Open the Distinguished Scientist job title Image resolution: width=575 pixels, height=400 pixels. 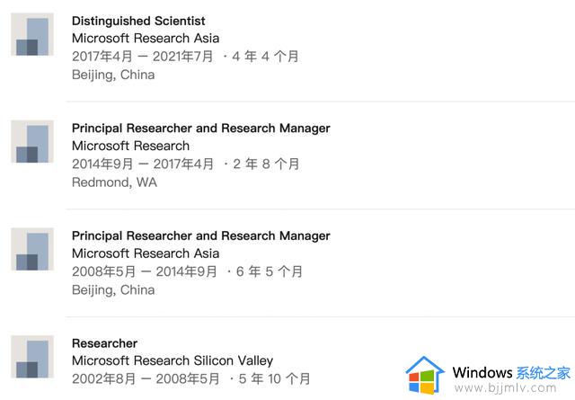(138, 21)
